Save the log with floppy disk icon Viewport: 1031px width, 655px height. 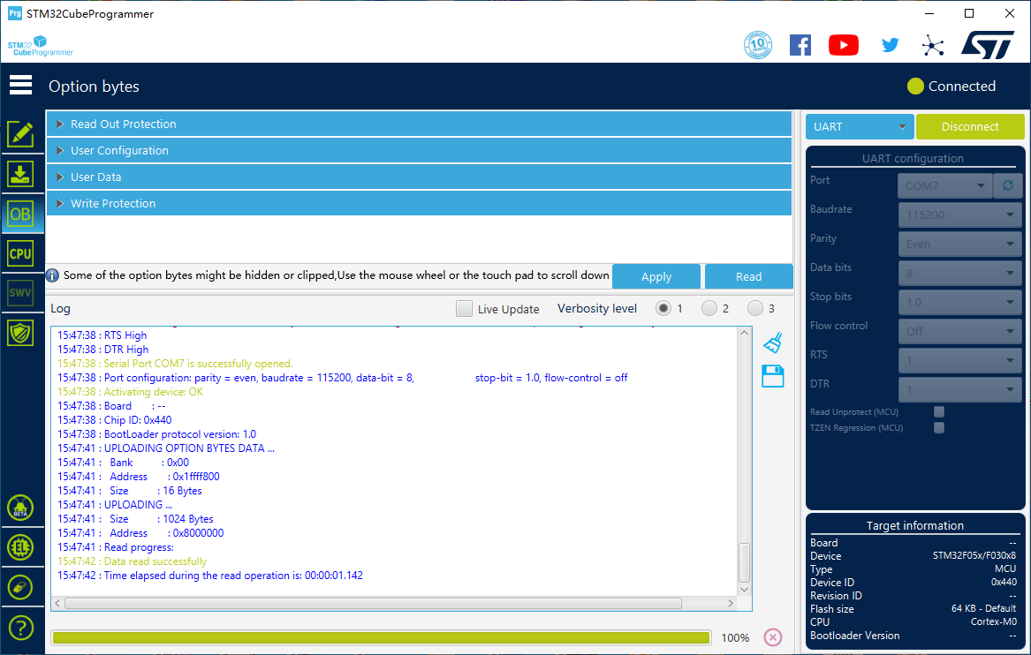pos(773,376)
